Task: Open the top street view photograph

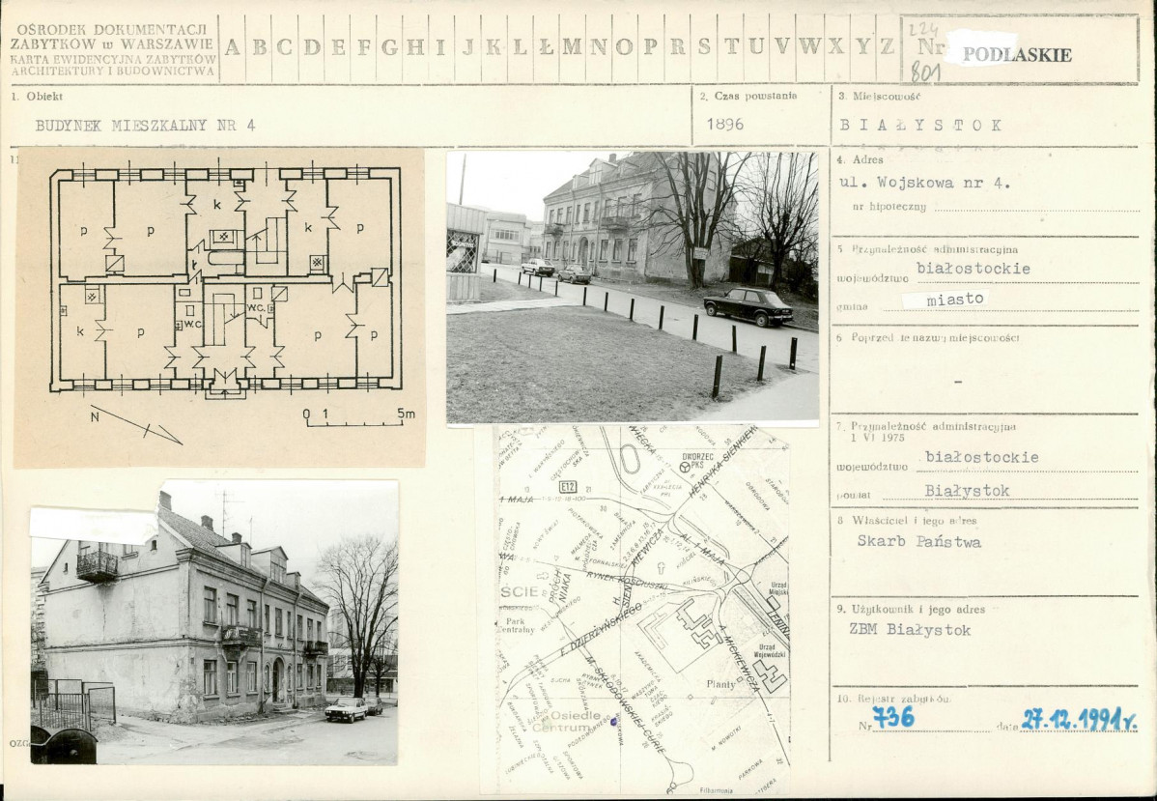Action: (632, 287)
